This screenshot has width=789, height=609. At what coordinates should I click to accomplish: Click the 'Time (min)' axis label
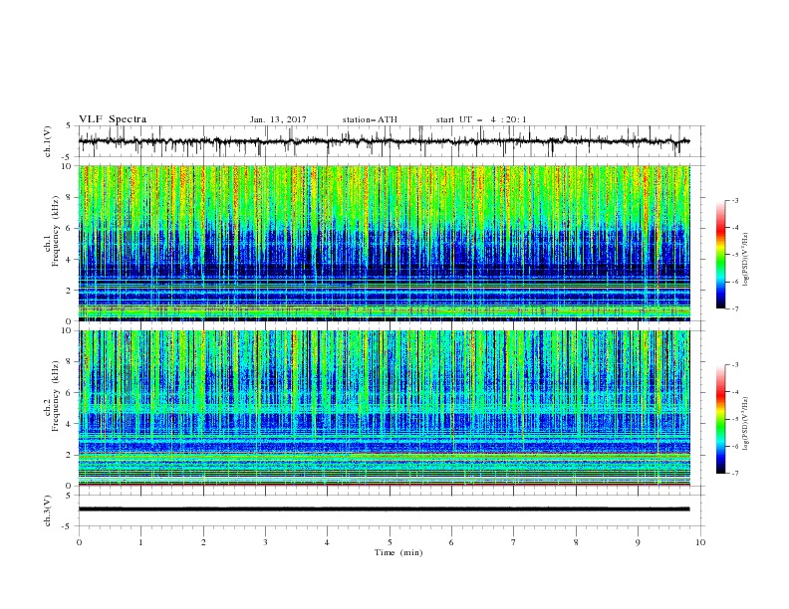(x=398, y=552)
